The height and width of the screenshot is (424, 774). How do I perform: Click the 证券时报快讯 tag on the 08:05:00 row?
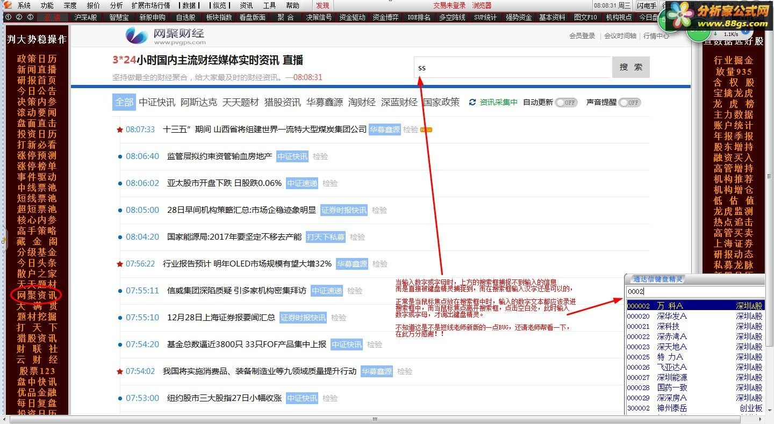pos(344,210)
